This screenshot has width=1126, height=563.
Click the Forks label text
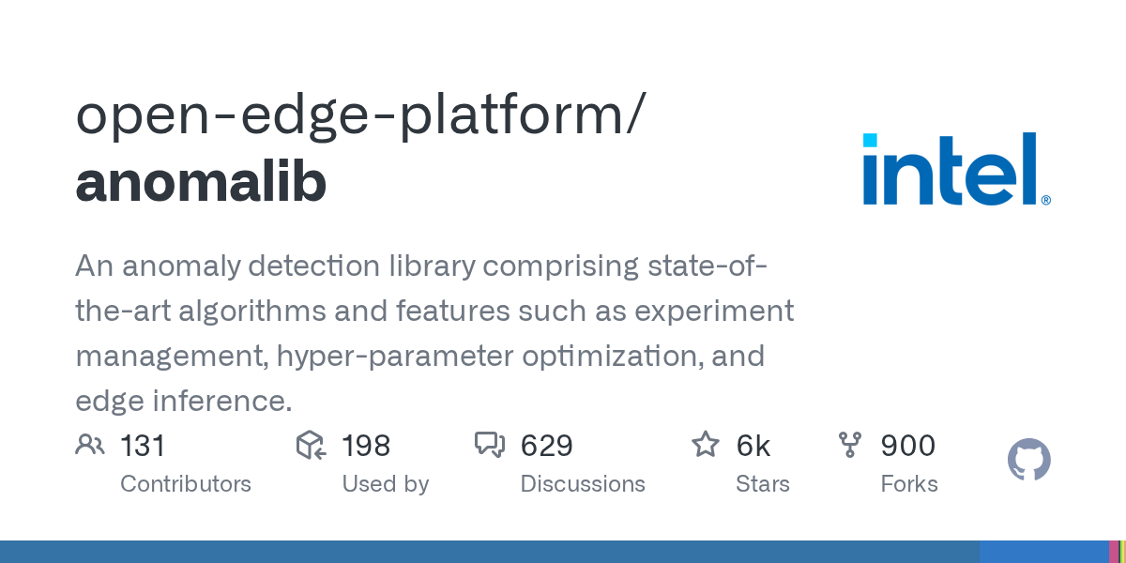click(909, 484)
